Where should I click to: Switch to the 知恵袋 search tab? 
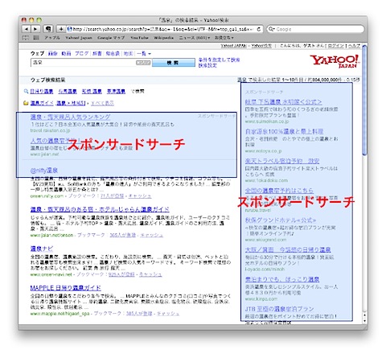click(113, 54)
